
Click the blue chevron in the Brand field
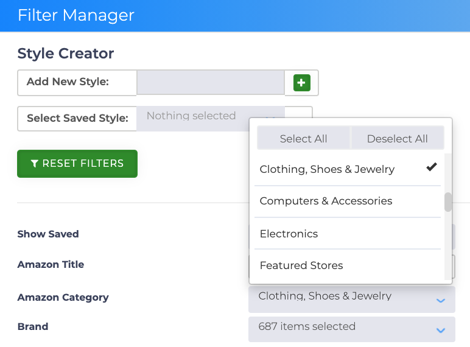[x=440, y=330]
